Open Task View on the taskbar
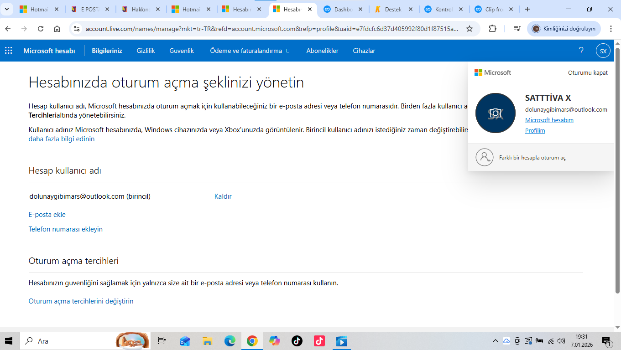Screen dimensions: 621x350 click(162, 341)
